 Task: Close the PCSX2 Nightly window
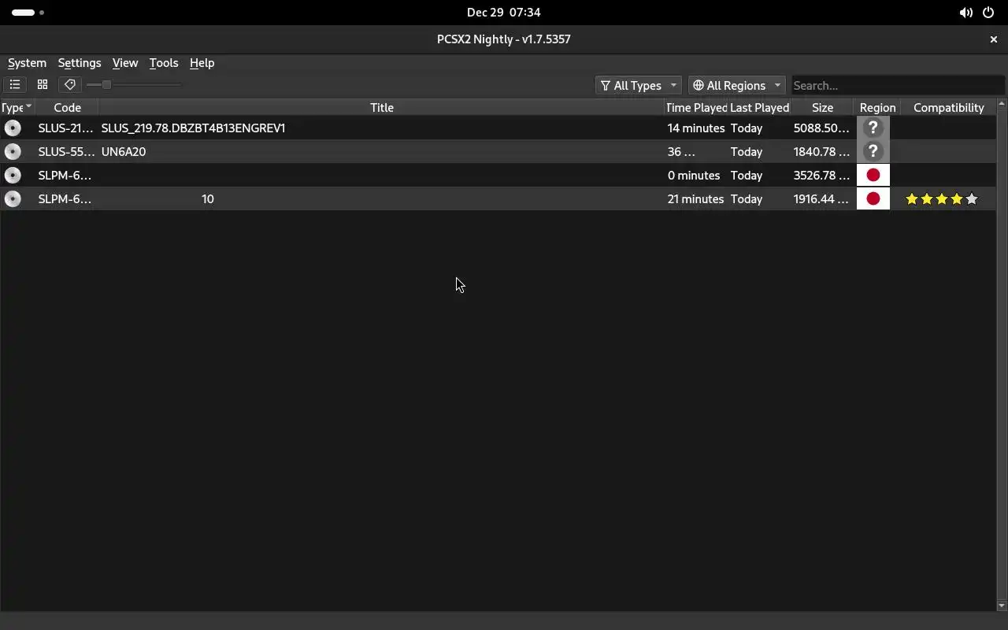[x=993, y=39]
